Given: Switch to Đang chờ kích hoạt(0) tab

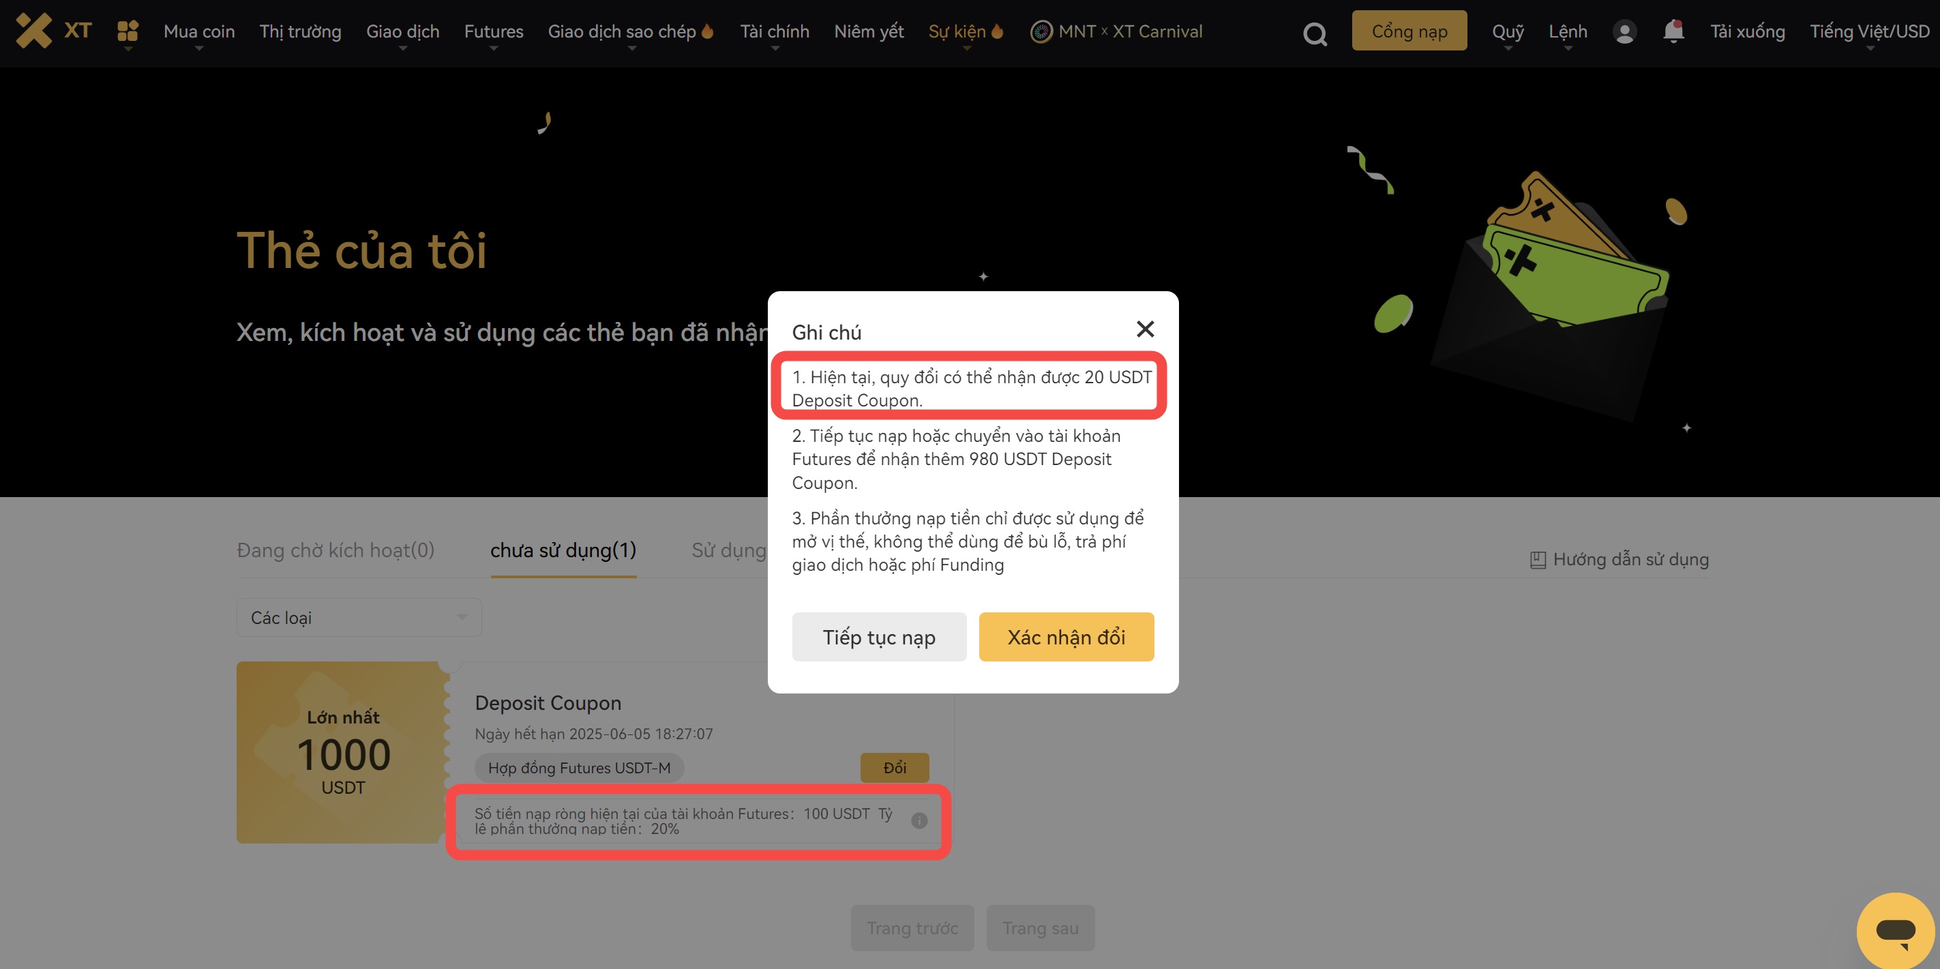Looking at the screenshot, I should (x=335, y=550).
